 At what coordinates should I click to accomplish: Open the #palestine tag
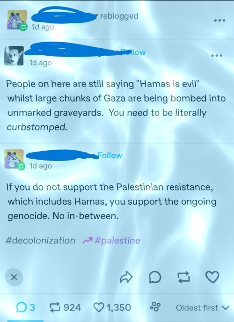point(117,240)
